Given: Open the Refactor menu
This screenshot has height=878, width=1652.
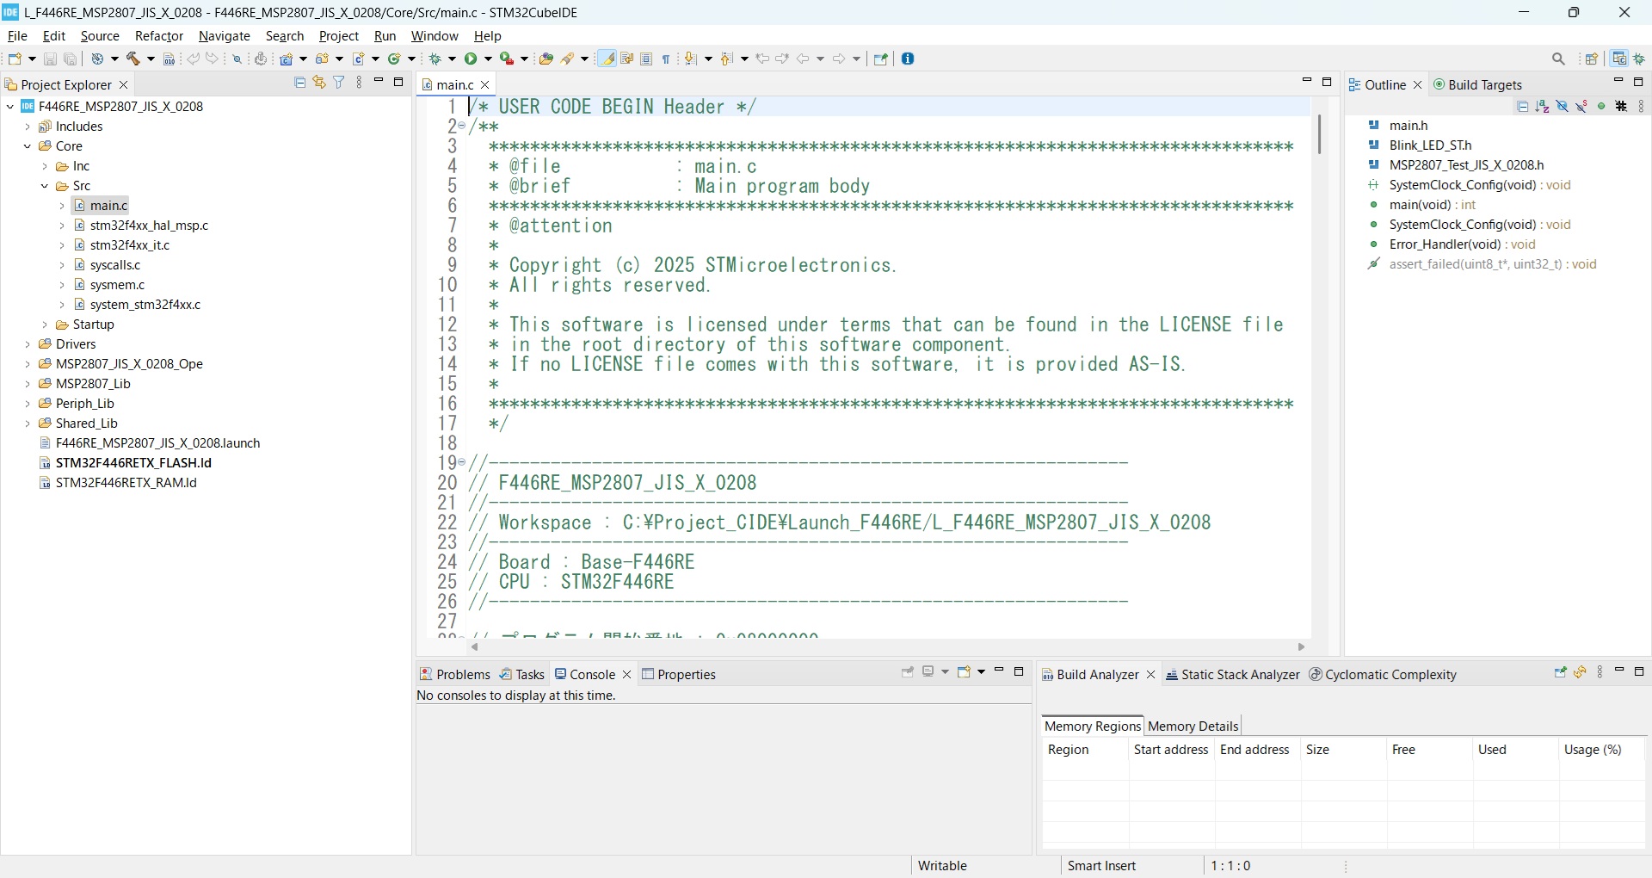Looking at the screenshot, I should [159, 36].
